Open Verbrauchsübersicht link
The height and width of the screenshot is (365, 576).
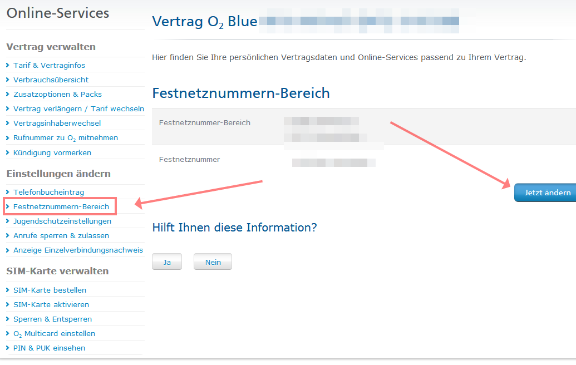(x=51, y=80)
